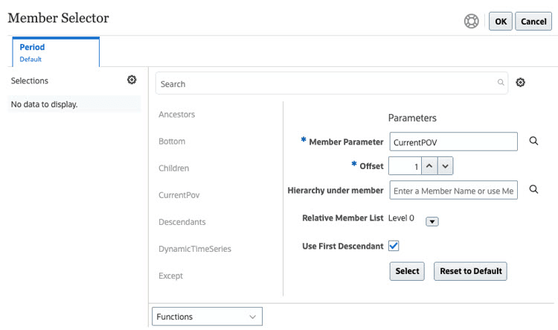
Task: Click the Offset number field
Action: (405, 166)
